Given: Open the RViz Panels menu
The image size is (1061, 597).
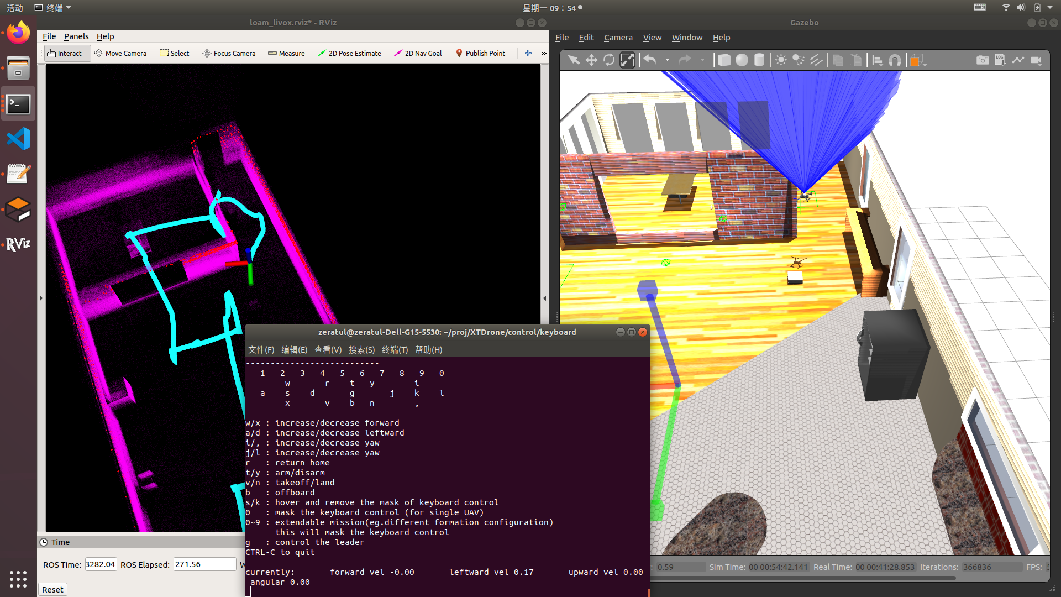Looking at the screenshot, I should click(76, 36).
